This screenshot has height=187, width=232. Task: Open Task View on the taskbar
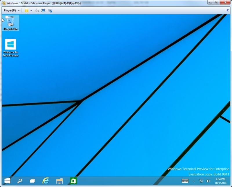click(32, 181)
